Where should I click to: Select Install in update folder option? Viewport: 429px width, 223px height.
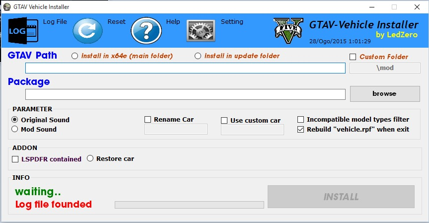click(x=198, y=56)
